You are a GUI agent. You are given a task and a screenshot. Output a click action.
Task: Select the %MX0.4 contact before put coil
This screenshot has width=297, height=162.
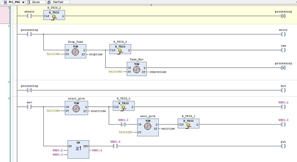pyautogui.click(x=115, y=146)
